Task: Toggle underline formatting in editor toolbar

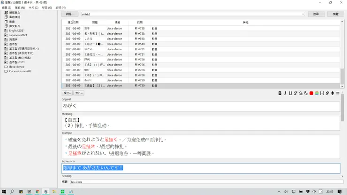Action: 290,93
